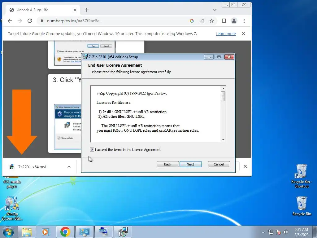Open the downloaded 7z2201-x64.msi file
The image size is (317, 238).
(x=32, y=167)
